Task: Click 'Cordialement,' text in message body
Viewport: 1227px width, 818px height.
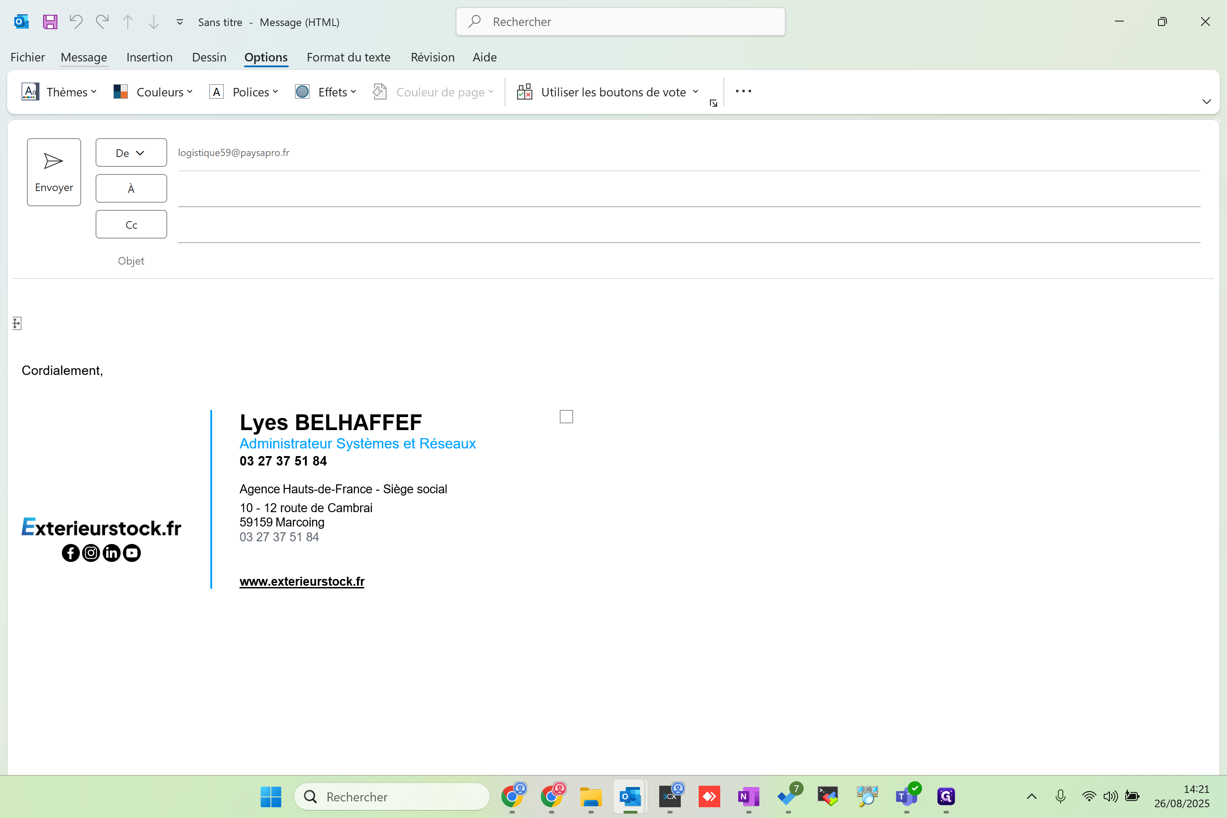Action: pyautogui.click(x=62, y=370)
